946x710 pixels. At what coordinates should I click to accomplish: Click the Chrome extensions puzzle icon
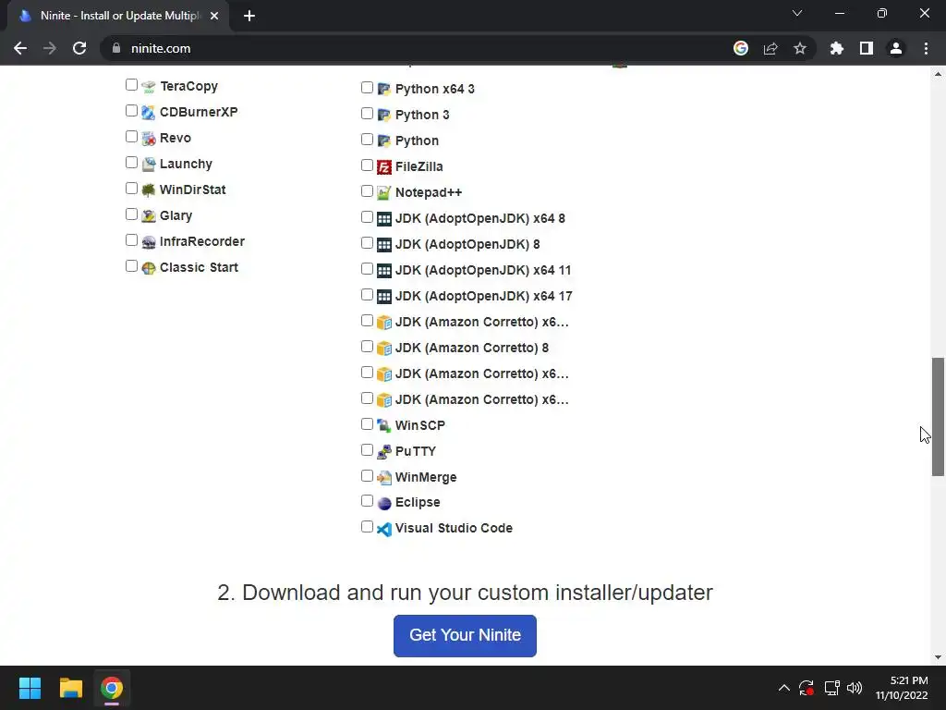tap(837, 48)
